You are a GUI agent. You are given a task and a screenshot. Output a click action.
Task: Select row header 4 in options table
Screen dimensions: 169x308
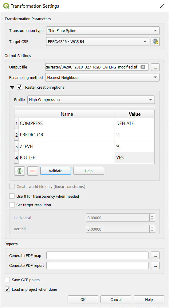(17, 158)
